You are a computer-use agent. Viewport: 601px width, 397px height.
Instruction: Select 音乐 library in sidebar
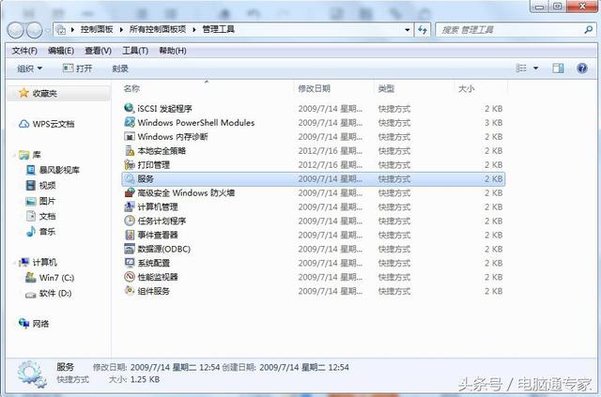click(40, 232)
